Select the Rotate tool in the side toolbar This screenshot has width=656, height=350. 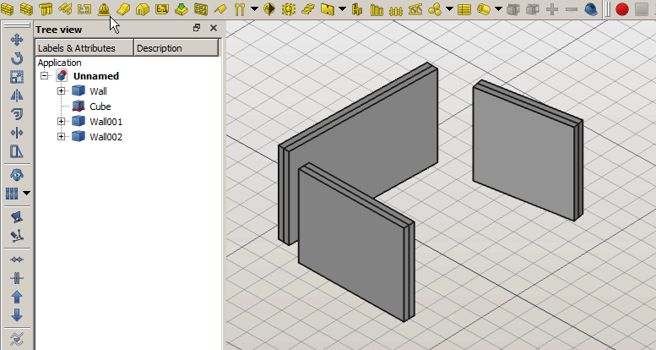17,58
